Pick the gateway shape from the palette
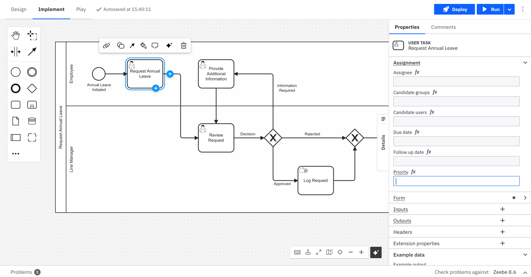This screenshot has height=277, width=531. pos(32,88)
